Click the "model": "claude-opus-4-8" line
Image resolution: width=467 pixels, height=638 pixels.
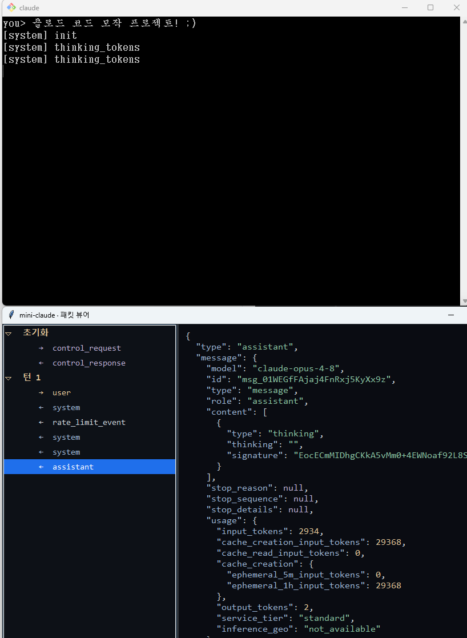275,368
